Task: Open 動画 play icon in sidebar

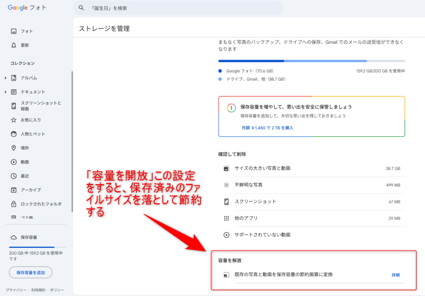Action: coord(14,162)
